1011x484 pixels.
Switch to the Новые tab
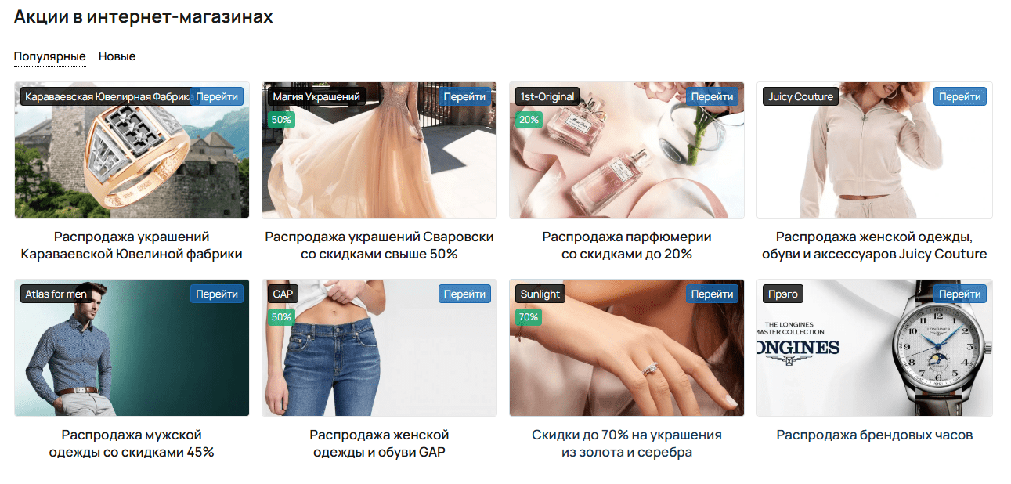click(x=117, y=56)
